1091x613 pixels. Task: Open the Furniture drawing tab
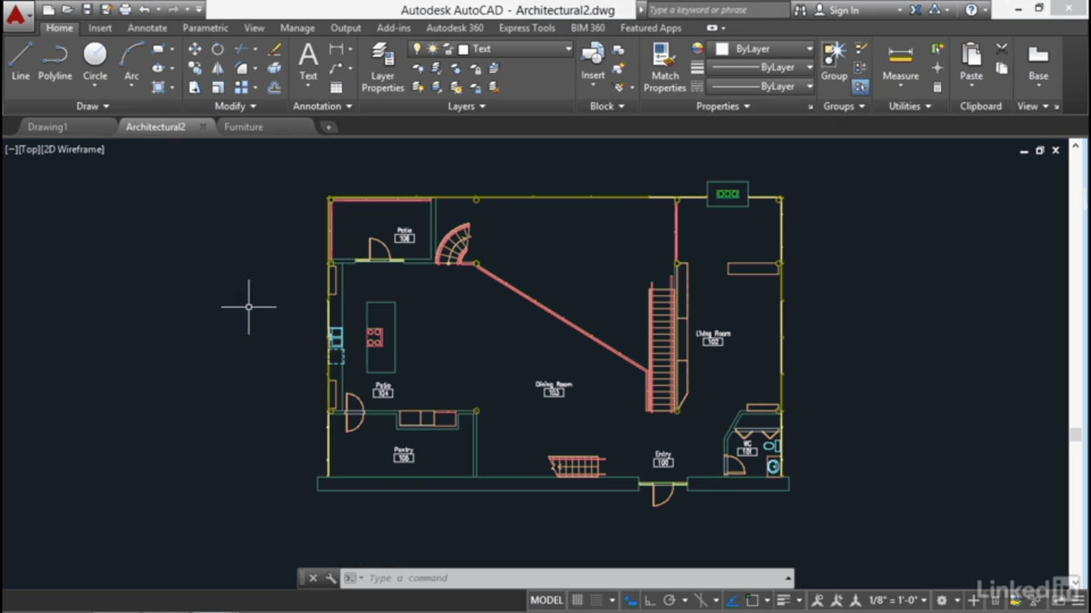pyautogui.click(x=243, y=127)
